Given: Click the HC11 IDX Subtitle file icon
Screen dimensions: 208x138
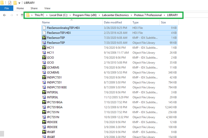Looking at the screenshot, I should tap(44, 48).
